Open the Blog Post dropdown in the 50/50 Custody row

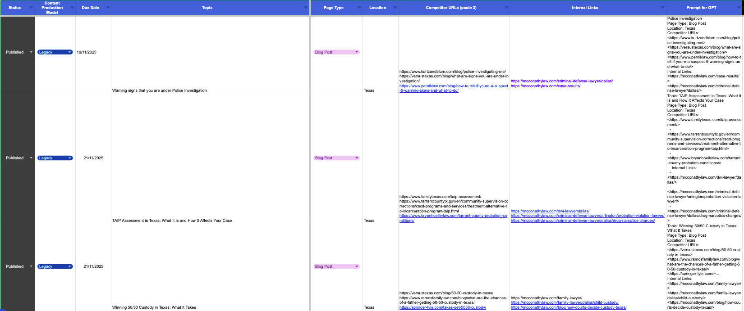point(357,266)
